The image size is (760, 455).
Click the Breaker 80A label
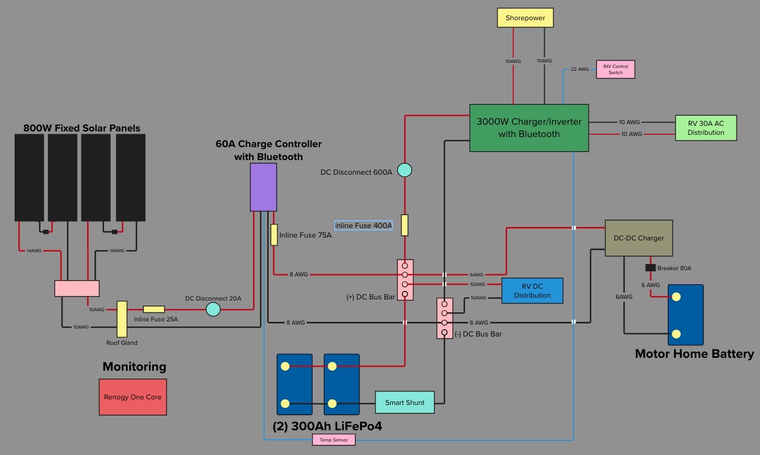tap(675, 269)
